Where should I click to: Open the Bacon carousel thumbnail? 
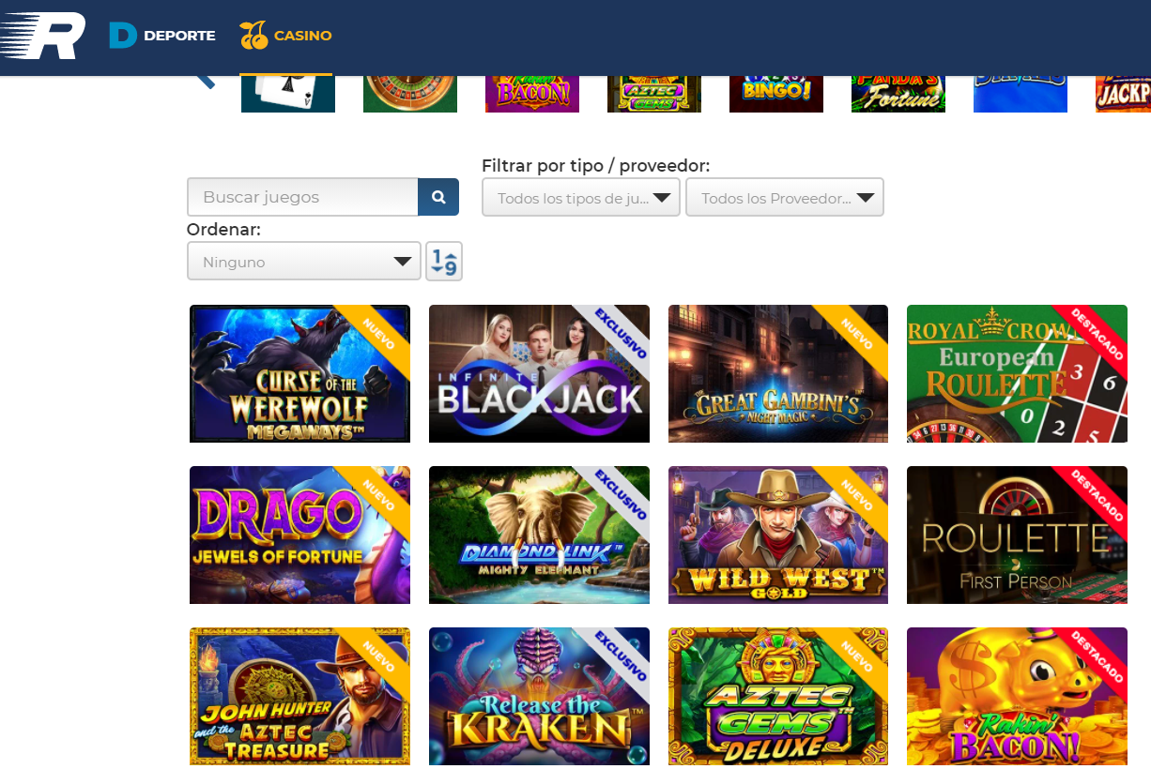pyautogui.click(x=532, y=94)
